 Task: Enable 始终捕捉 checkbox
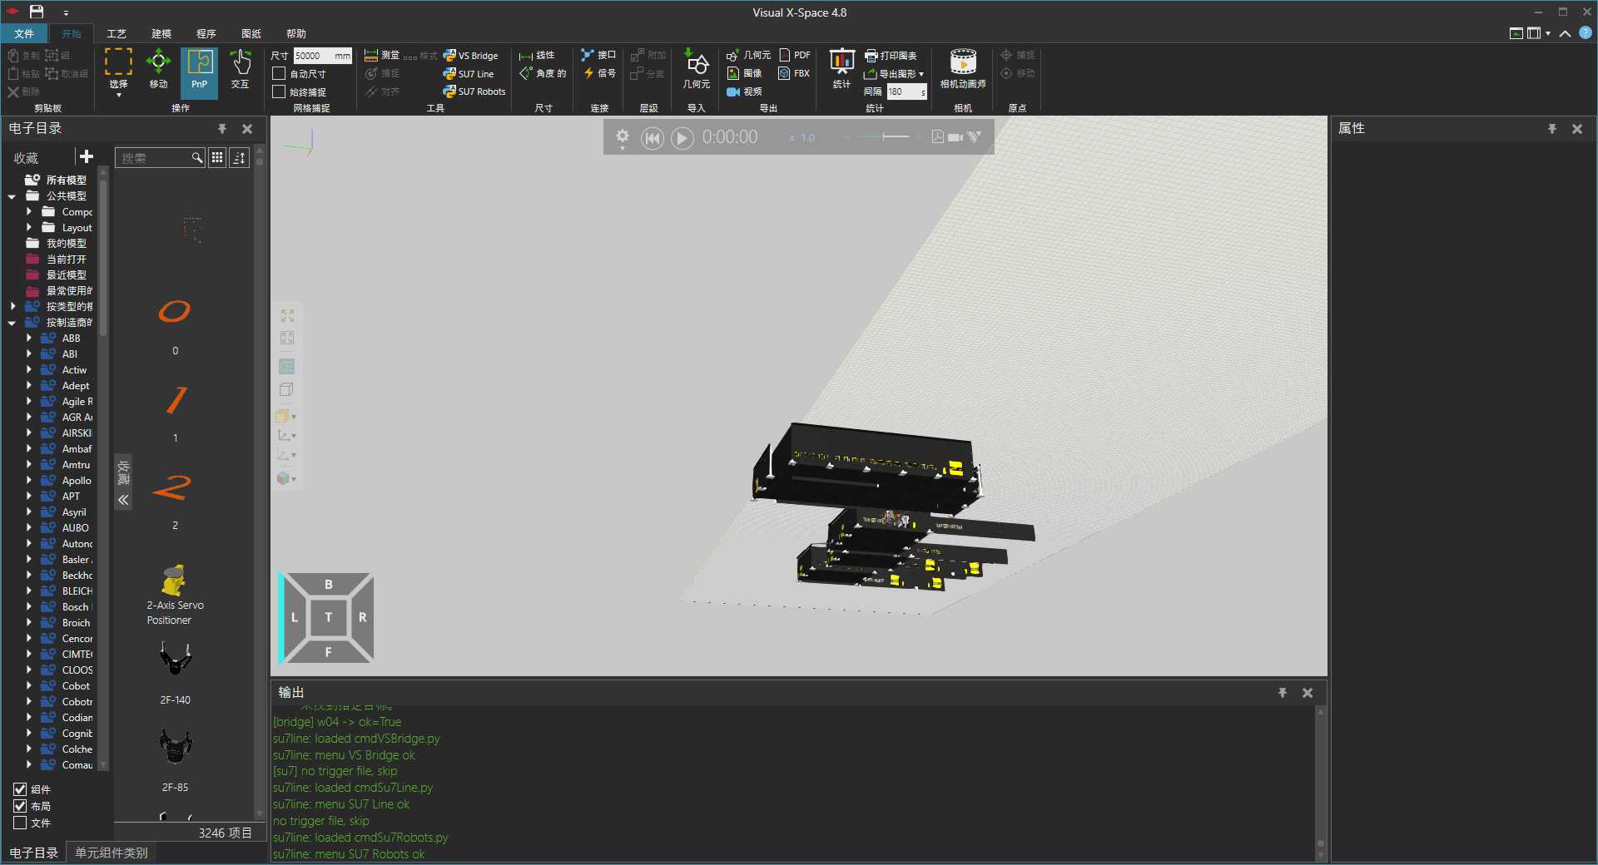(x=280, y=92)
